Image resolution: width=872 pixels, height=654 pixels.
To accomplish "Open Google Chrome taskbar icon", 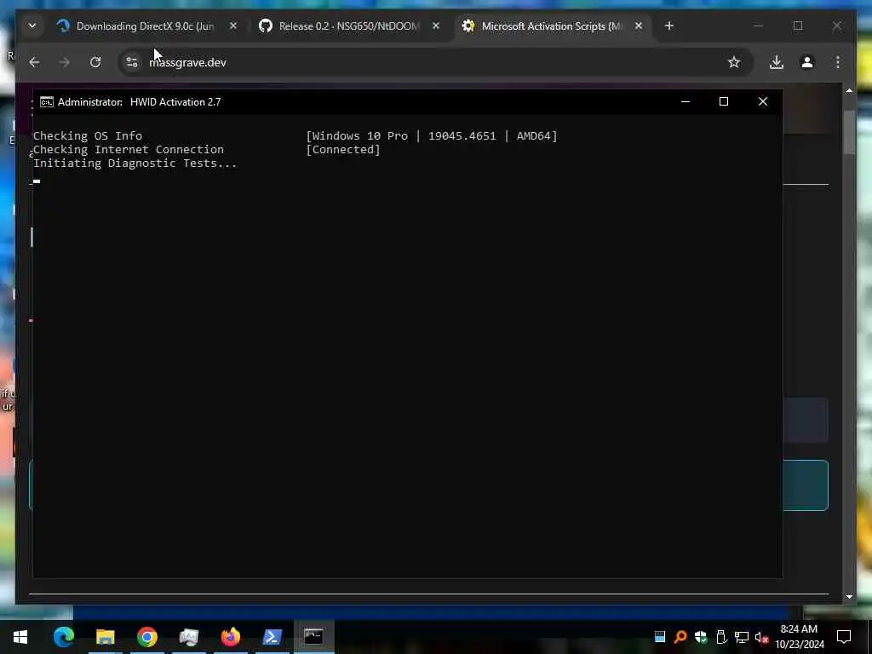I will [147, 637].
